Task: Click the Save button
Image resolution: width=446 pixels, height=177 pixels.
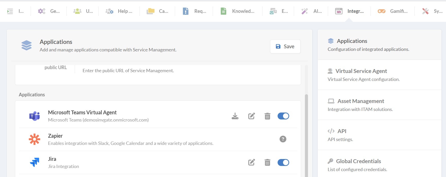Action: pos(285,46)
